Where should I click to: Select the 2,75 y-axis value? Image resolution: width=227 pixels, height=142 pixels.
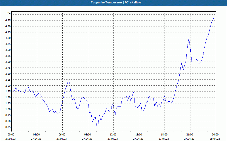pos(8,68)
